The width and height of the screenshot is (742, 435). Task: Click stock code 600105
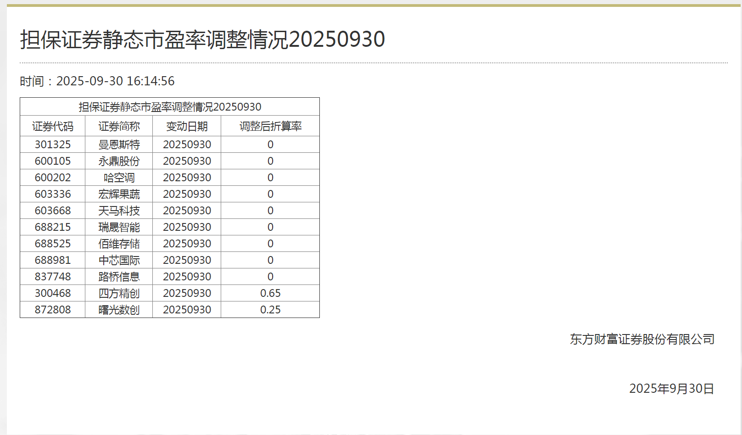click(x=53, y=161)
